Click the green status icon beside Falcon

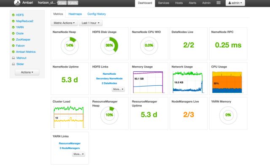pyautogui.click(x=13, y=46)
